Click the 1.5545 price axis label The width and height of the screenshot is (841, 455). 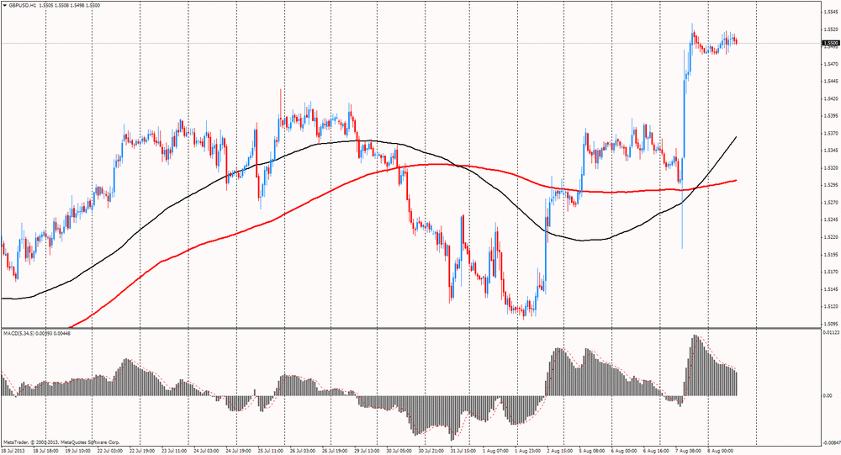pyautogui.click(x=831, y=11)
